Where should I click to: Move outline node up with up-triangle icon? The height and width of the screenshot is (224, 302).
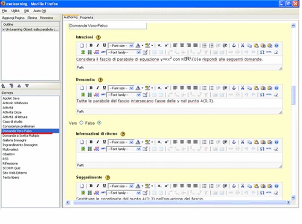point(19,86)
